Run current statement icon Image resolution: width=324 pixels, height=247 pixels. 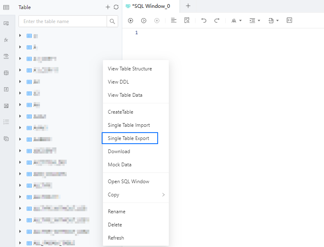(144, 21)
